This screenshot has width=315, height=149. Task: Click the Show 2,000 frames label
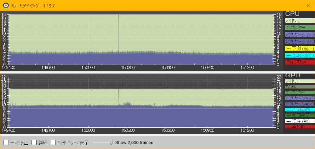click(134, 143)
